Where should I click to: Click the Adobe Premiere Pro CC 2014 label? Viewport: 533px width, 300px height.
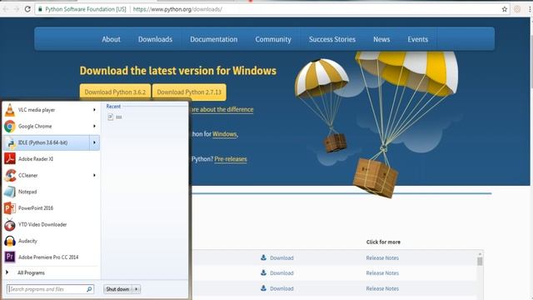(x=48, y=257)
